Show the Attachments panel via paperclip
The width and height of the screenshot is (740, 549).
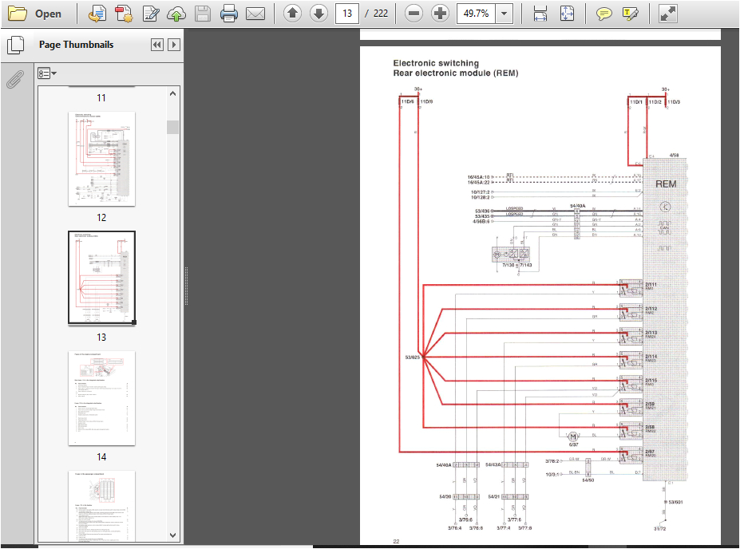(14, 79)
